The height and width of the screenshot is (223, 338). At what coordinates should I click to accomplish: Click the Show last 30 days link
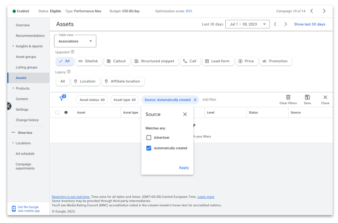[309, 24]
